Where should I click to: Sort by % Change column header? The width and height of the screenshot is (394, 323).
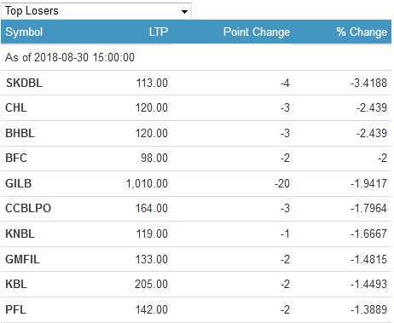click(362, 32)
